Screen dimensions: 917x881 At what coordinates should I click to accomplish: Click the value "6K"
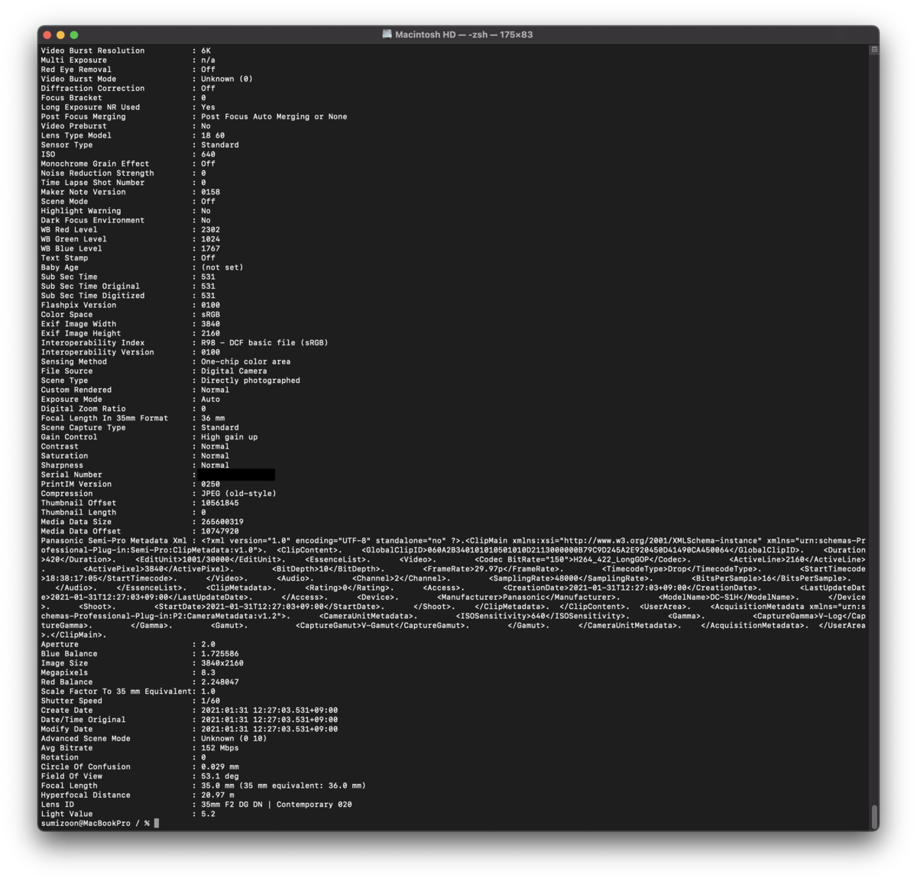point(206,51)
